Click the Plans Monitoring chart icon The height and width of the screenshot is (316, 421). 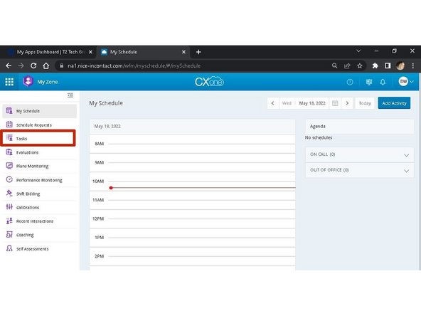(9, 166)
